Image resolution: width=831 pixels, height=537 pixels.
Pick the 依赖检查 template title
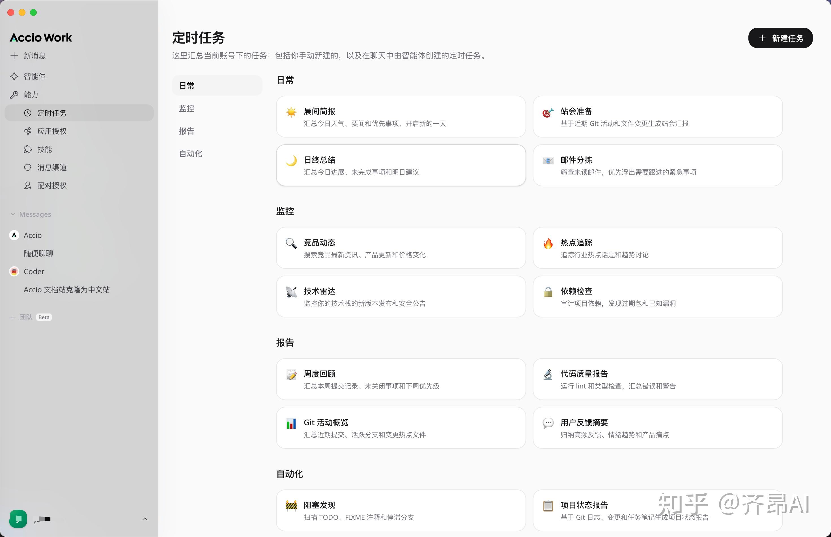pos(576,291)
